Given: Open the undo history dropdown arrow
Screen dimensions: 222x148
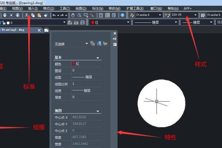Looking at the screenshot, I should point(58,15).
